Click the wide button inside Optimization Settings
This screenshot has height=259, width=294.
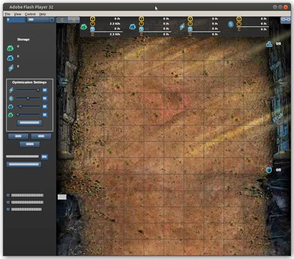point(29,123)
